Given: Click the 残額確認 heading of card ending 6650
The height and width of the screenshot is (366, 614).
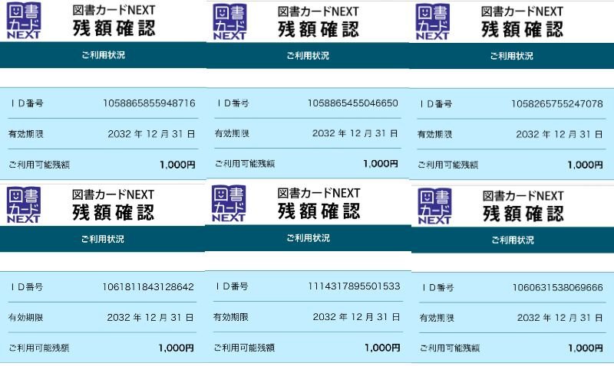Looking at the screenshot, I should [x=319, y=29].
